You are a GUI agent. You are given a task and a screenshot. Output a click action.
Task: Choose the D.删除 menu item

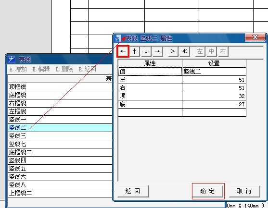point(64,69)
